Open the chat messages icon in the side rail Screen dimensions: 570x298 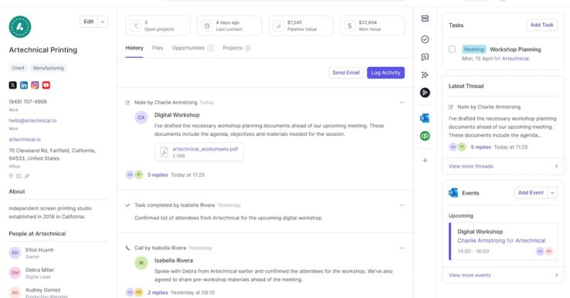[425, 57]
